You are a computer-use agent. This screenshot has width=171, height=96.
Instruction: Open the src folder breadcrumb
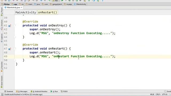click(21, 4)
